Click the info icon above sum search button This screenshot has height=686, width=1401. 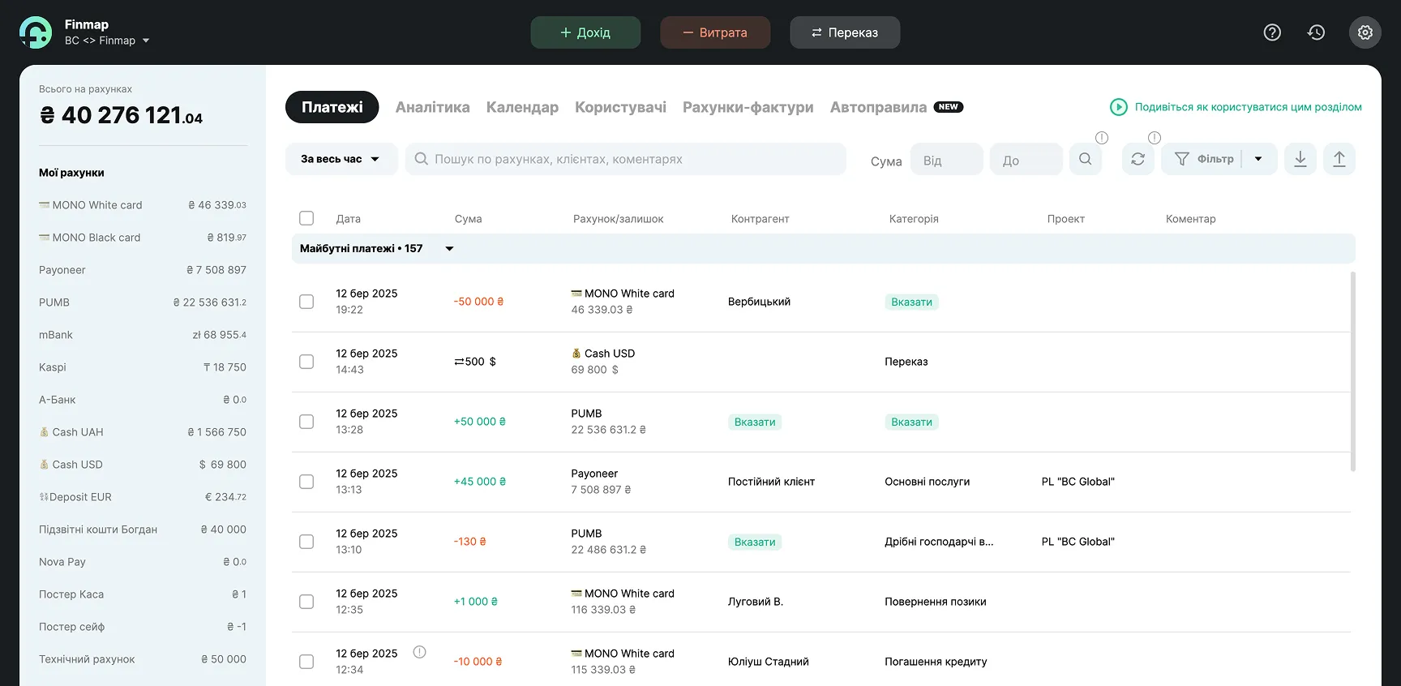pyautogui.click(x=1102, y=138)
